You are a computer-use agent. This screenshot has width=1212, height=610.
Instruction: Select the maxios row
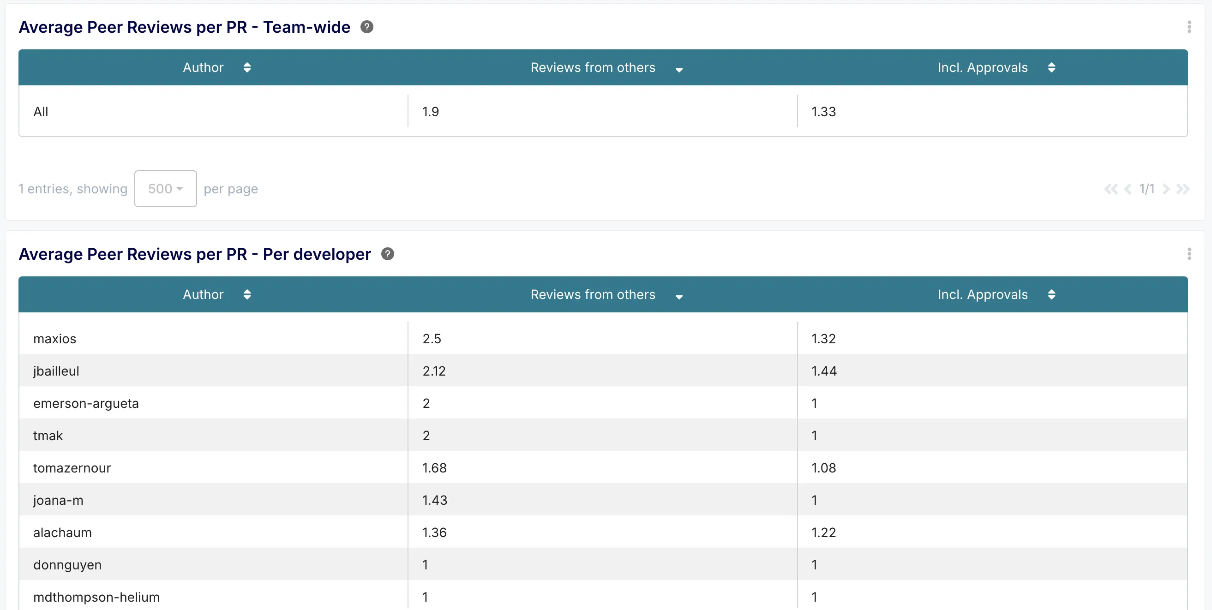(54, 339)
